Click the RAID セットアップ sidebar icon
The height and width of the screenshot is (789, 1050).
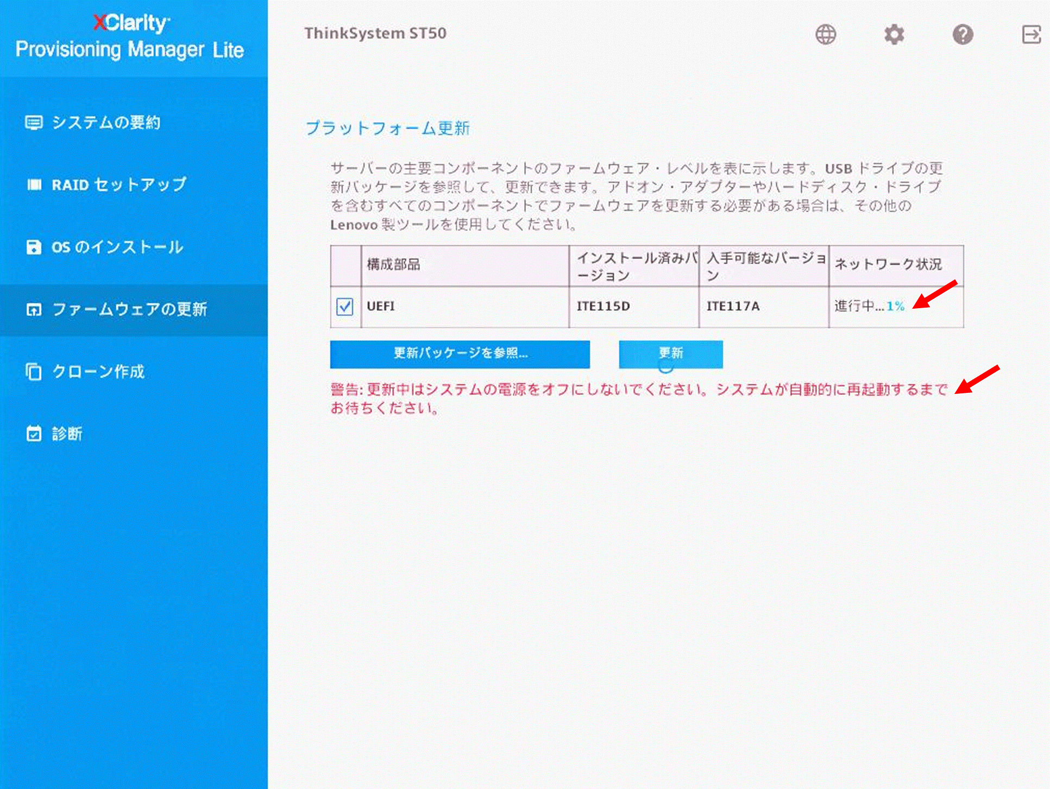[x=34, y=185]
